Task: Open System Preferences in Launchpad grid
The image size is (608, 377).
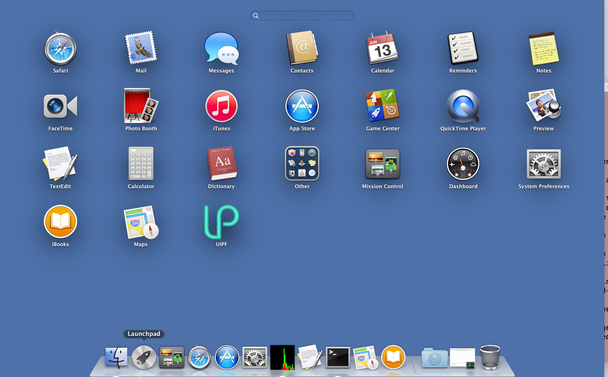Action: 544,164
